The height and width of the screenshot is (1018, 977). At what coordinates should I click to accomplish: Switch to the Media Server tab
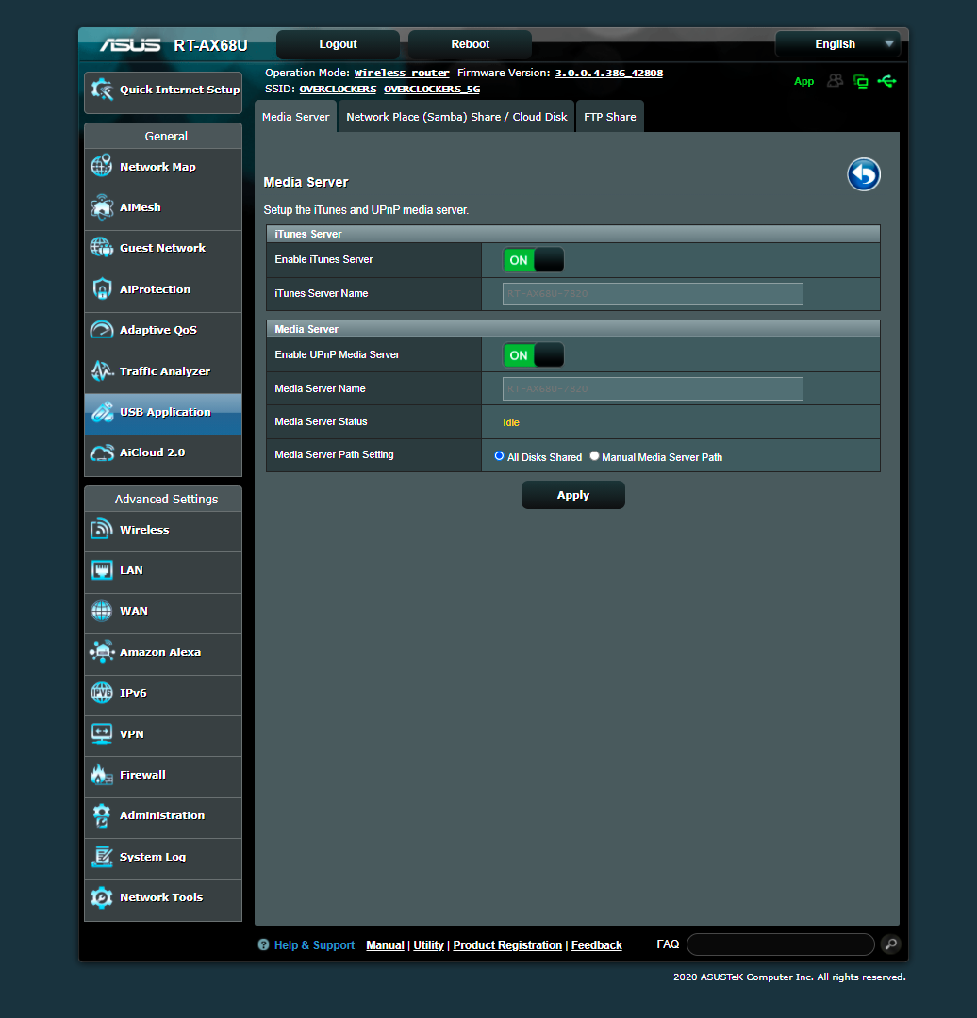(x=295, y=117)
